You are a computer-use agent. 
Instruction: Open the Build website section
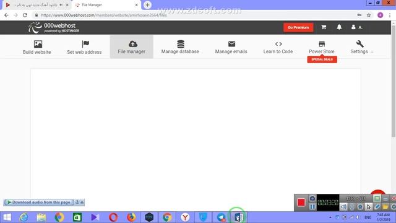point(37,47)
